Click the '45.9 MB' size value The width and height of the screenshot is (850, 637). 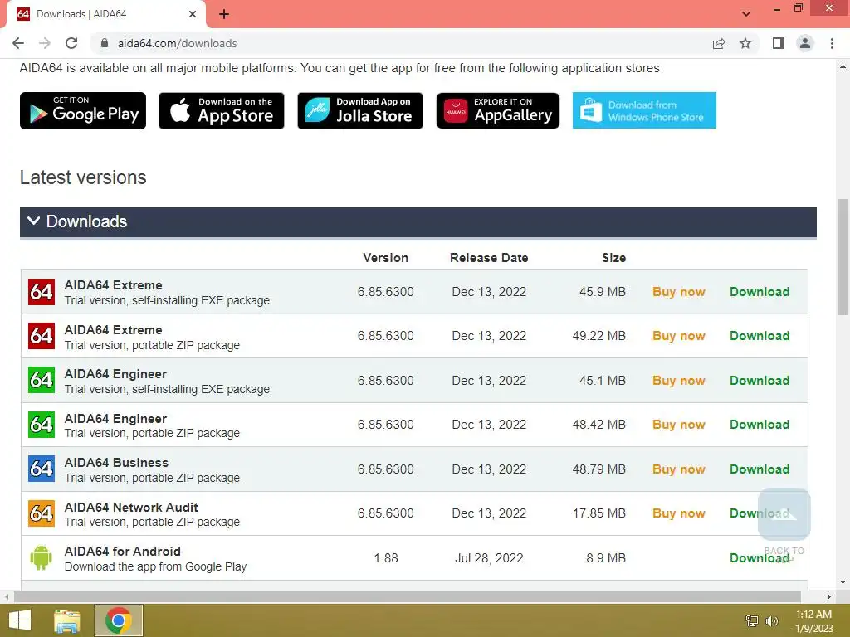point(603,292)
